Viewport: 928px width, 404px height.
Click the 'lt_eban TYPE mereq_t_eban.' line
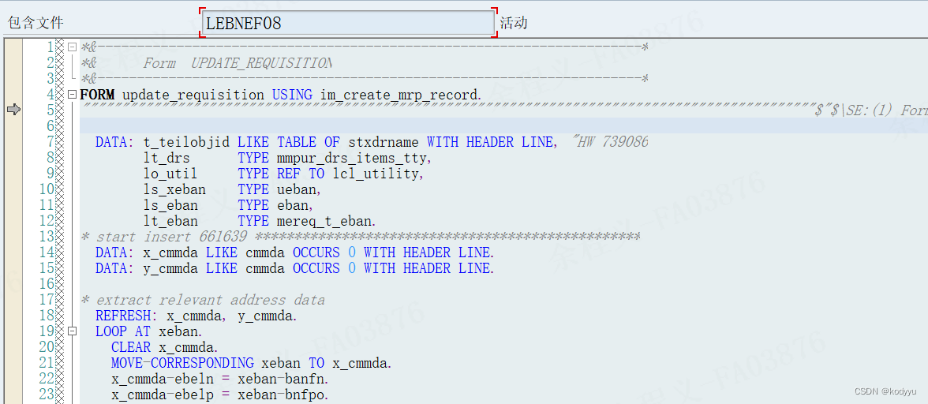(259, 221)
